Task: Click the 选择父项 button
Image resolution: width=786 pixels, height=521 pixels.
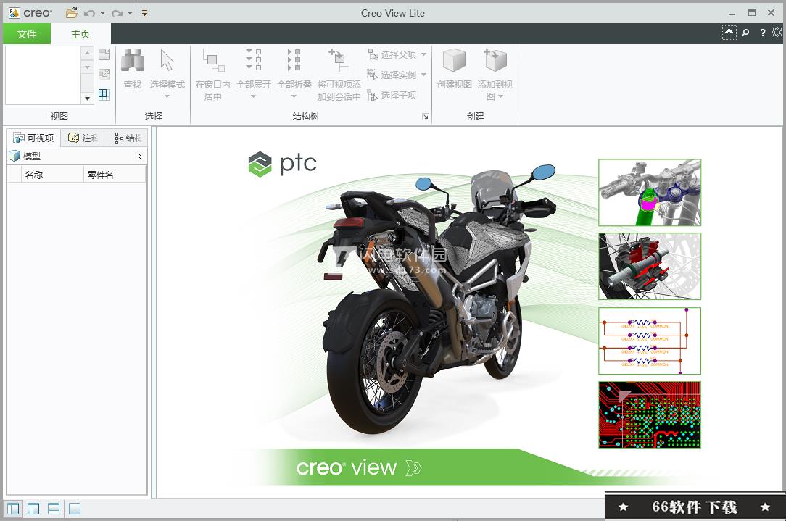Action: click(x=392, y=54)
